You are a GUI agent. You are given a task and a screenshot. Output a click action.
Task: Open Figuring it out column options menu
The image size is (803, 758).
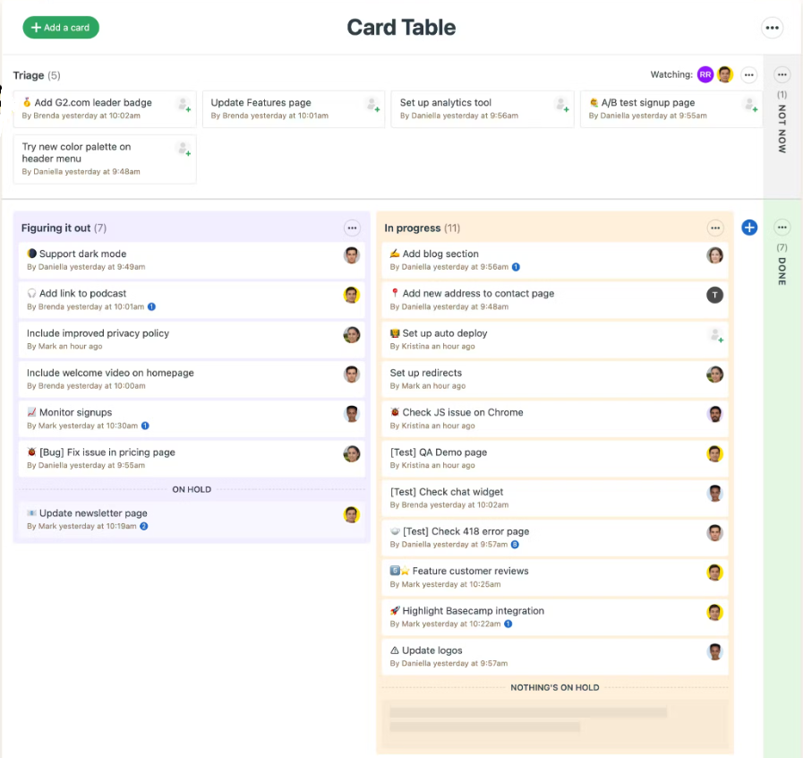click(352, 228)
